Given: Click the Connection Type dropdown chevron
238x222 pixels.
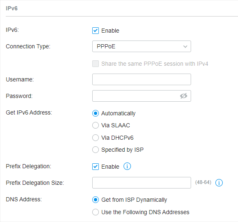Looking at the screenshot, I should coord(185,46).
